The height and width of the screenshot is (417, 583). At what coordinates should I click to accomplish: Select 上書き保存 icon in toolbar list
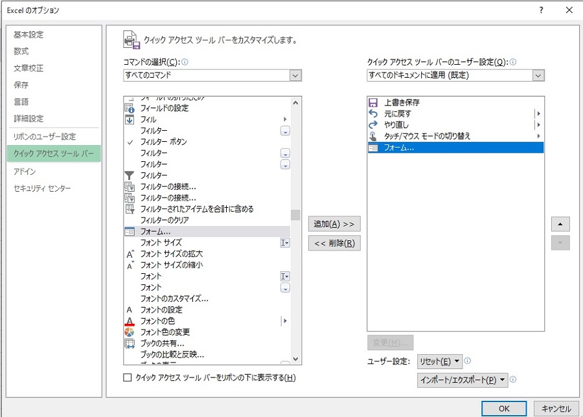pyautogui.click(x=373, y=102)
